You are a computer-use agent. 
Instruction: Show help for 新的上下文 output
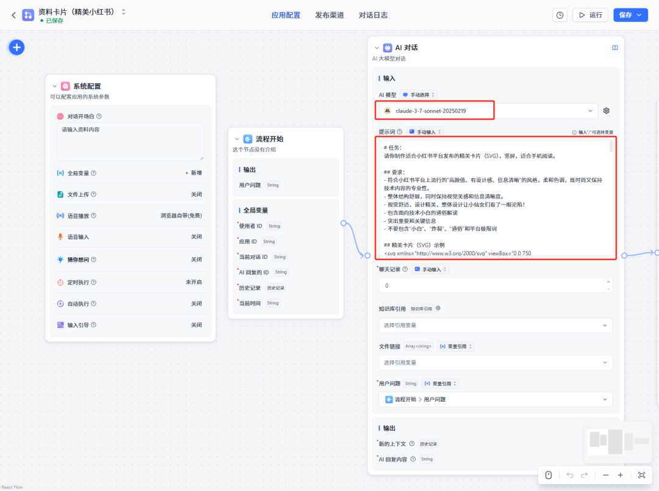tap(412, 444)
